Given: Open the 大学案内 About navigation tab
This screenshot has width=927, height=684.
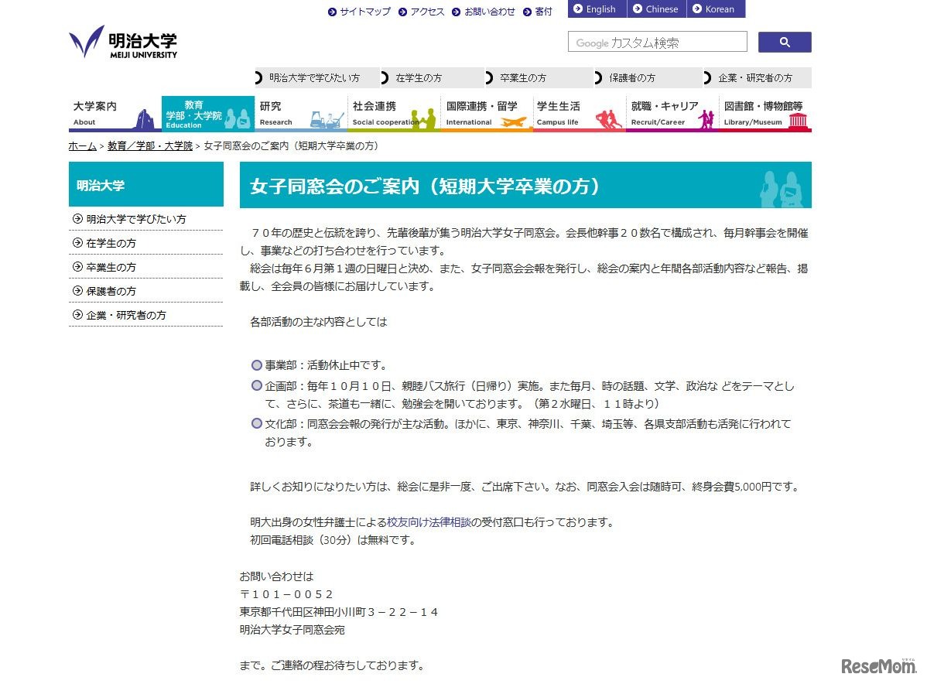Looking at the screenshot, I should [115, 114].
